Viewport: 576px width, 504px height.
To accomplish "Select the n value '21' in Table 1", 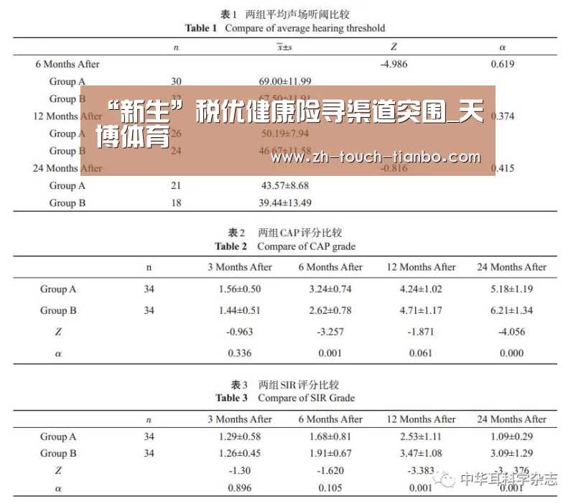I will 177,185.
